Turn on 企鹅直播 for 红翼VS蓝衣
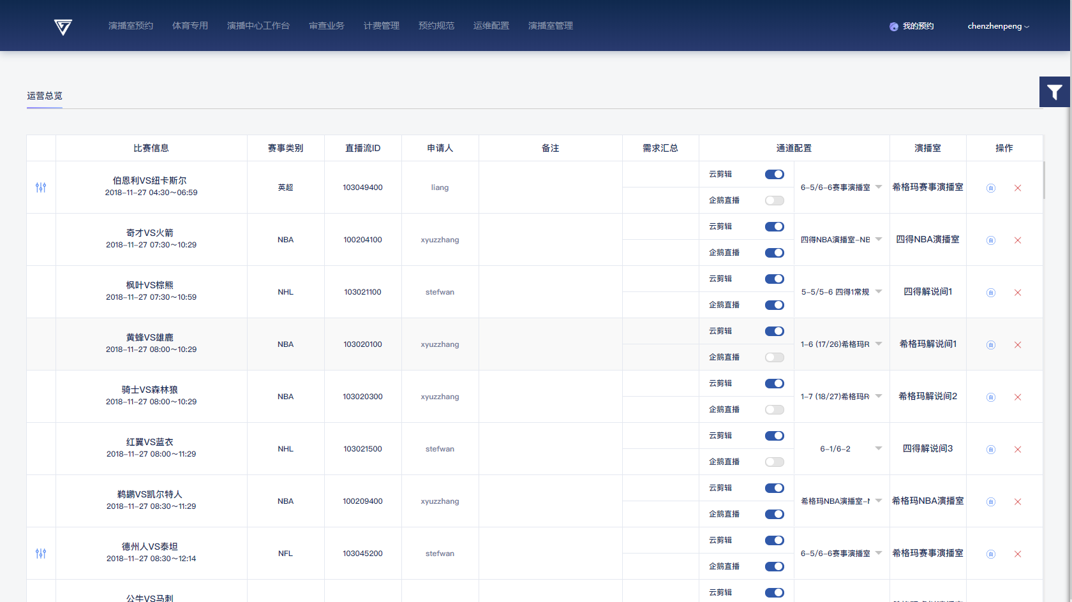Image resolution: width=1072 pixels, height=602 pixels. [775, 462]
